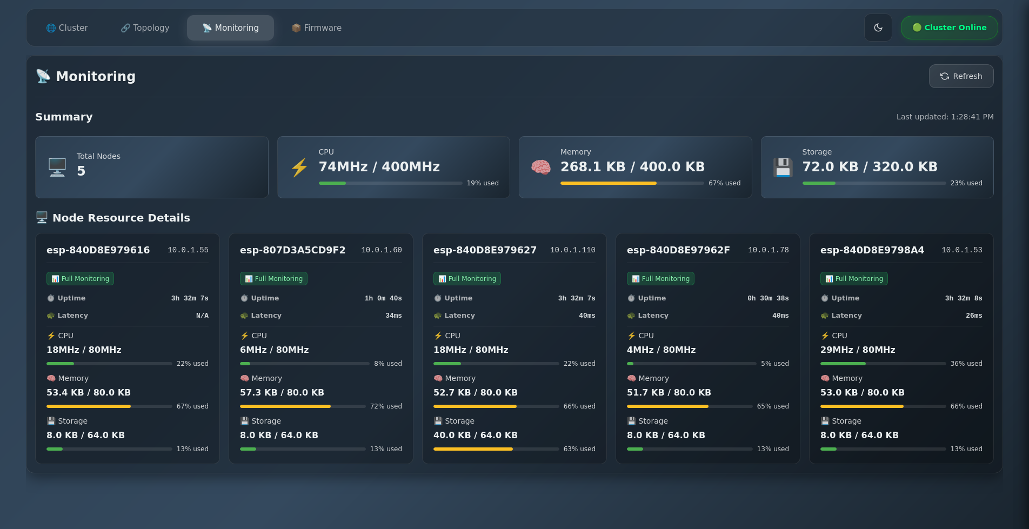Click the Refresh button
The width and height of the screenshot is (1029, 529).
(961, 76)
